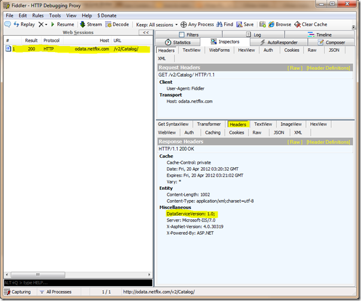Toggle Capturing in the status bar

coord(17,292)
